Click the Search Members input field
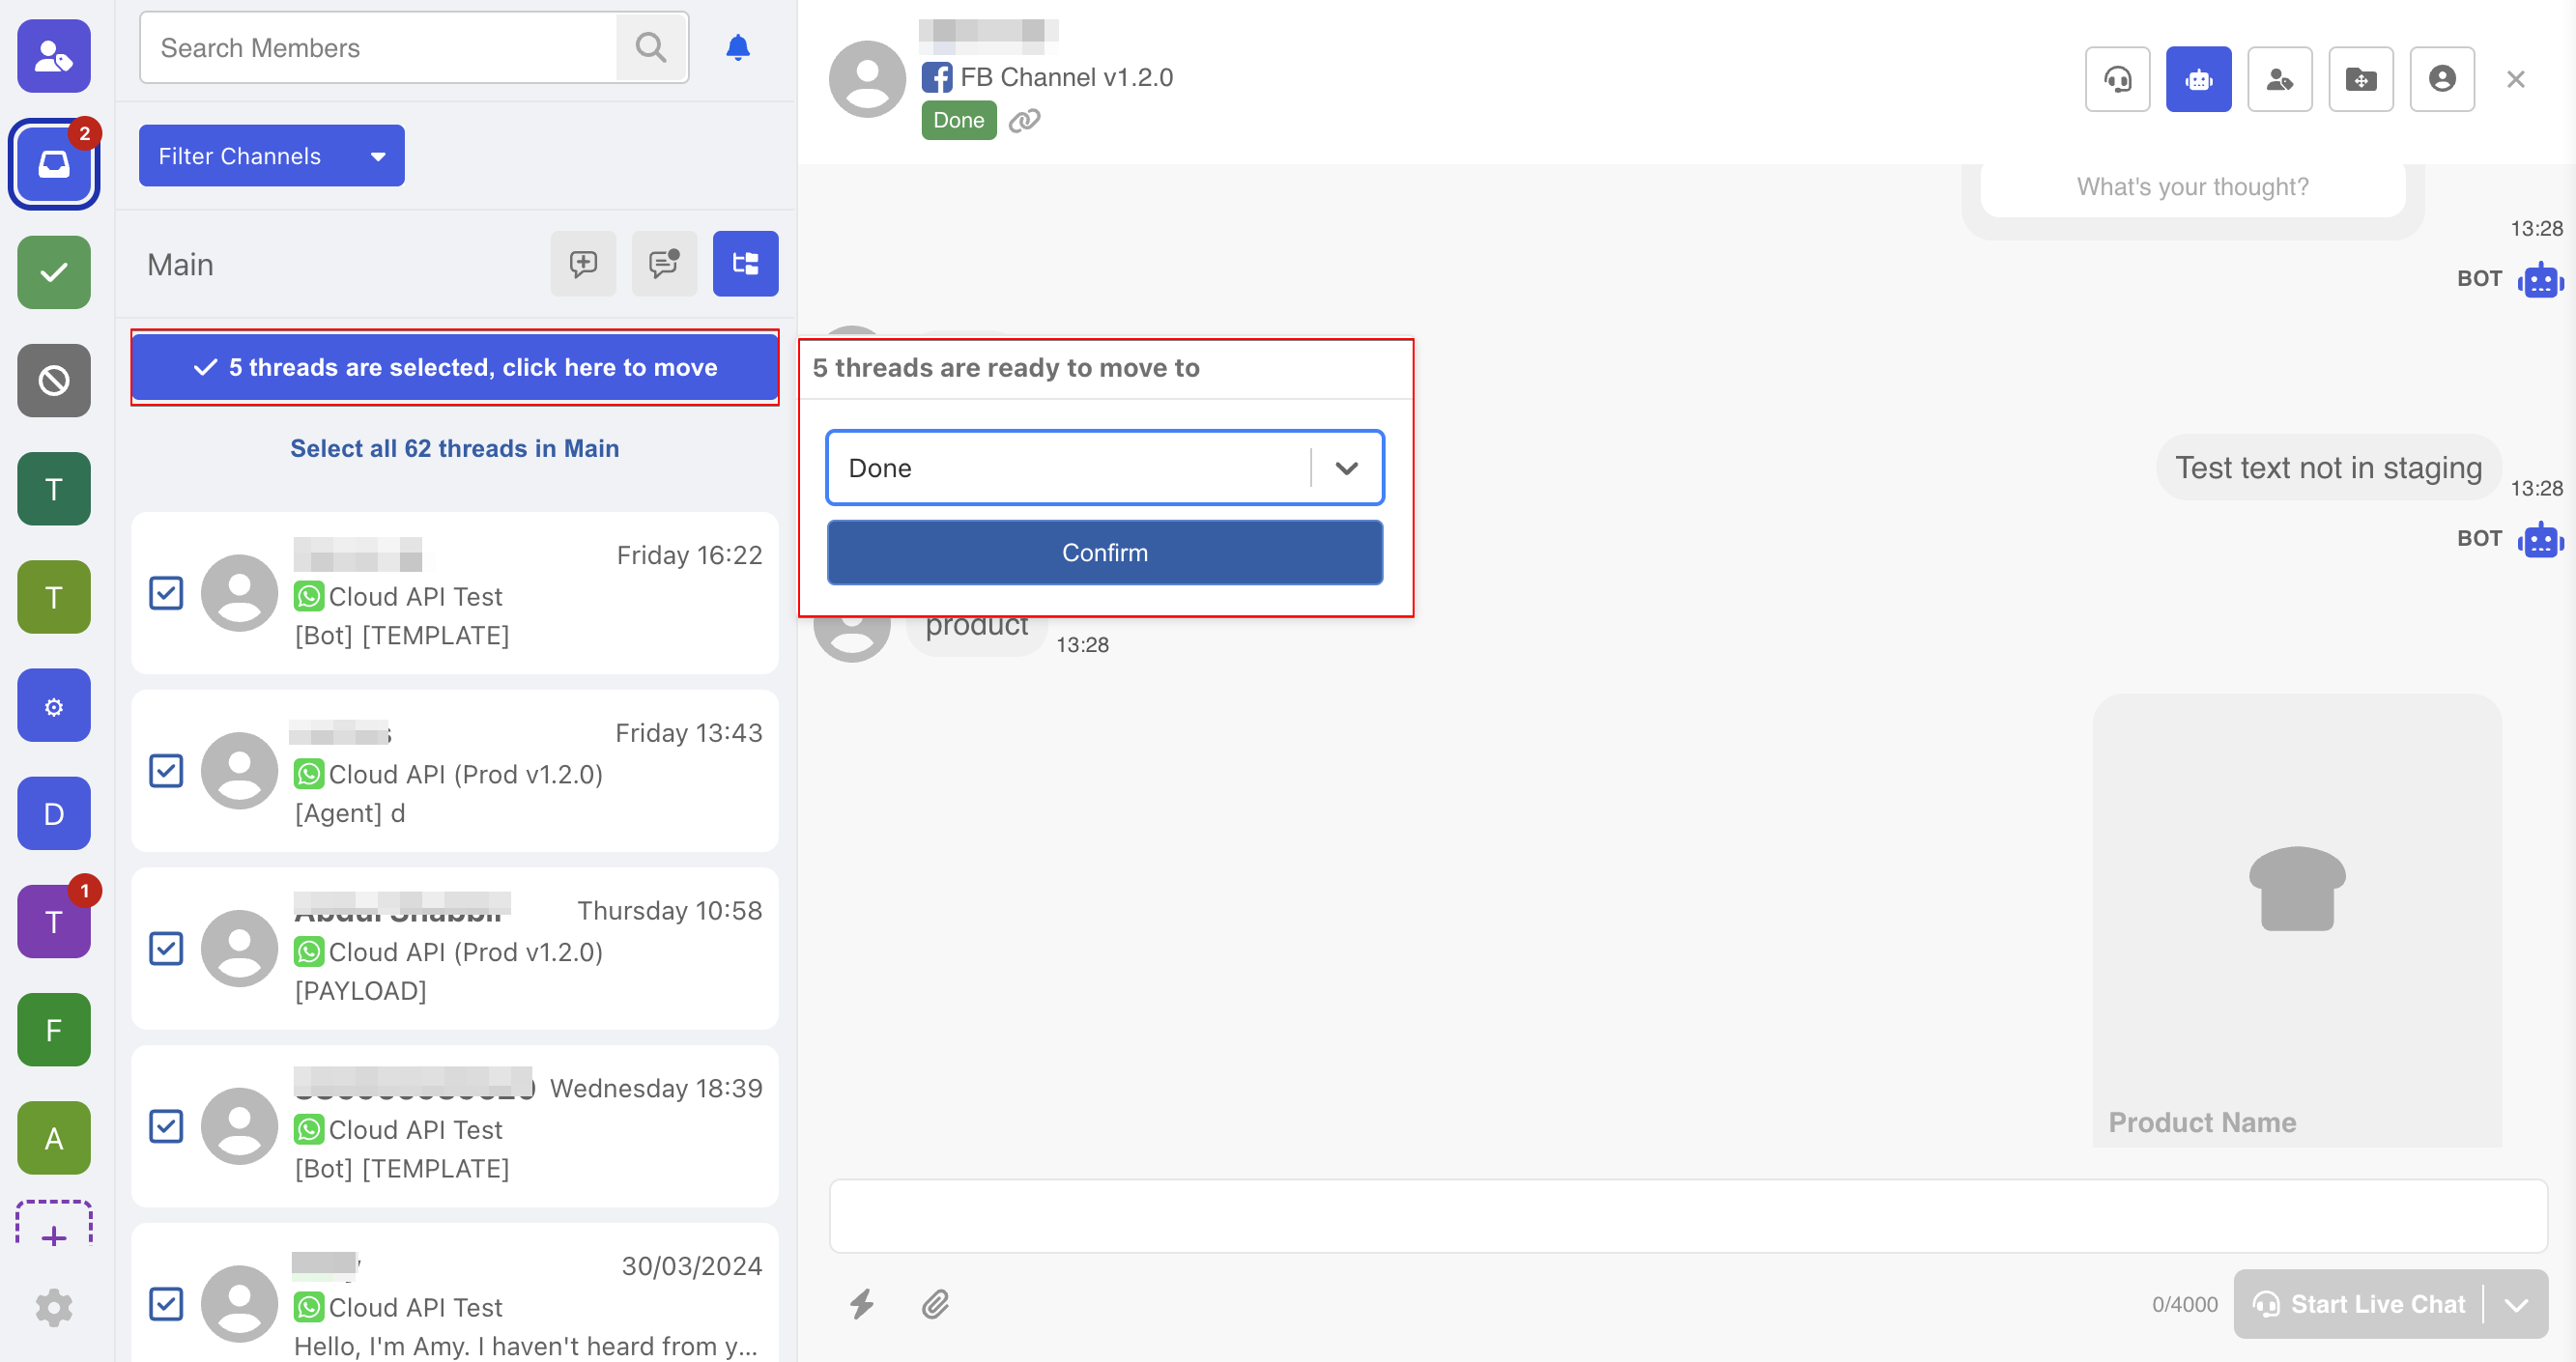2576x1362 pixels. tap(380, 48)
